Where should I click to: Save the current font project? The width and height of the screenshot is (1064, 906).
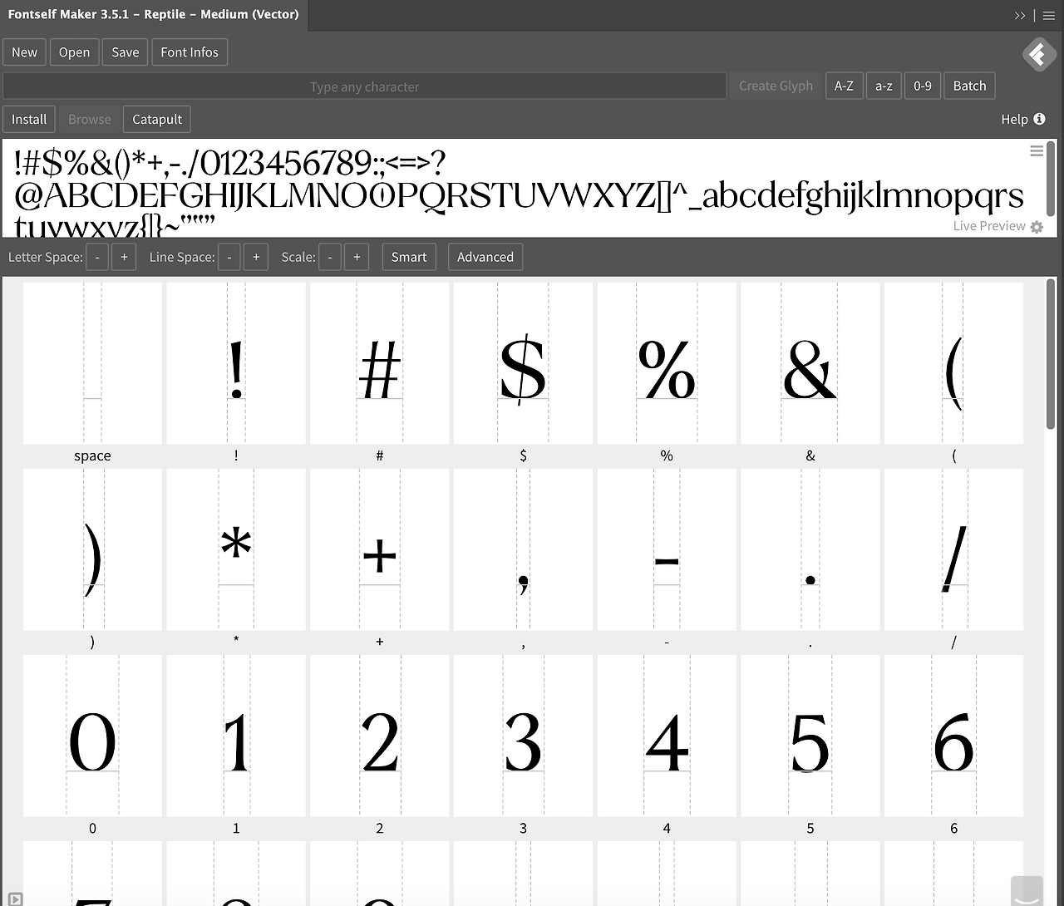click(x=125, y=52)
